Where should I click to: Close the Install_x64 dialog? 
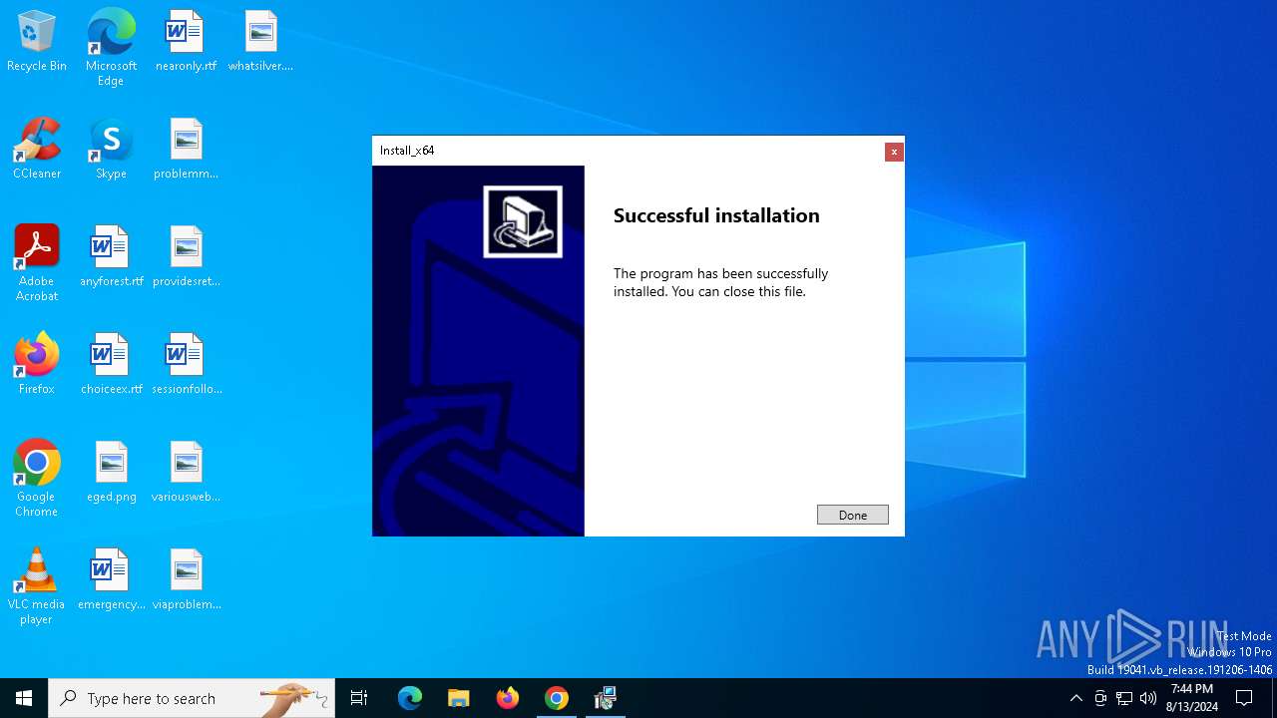coord(894,152)
